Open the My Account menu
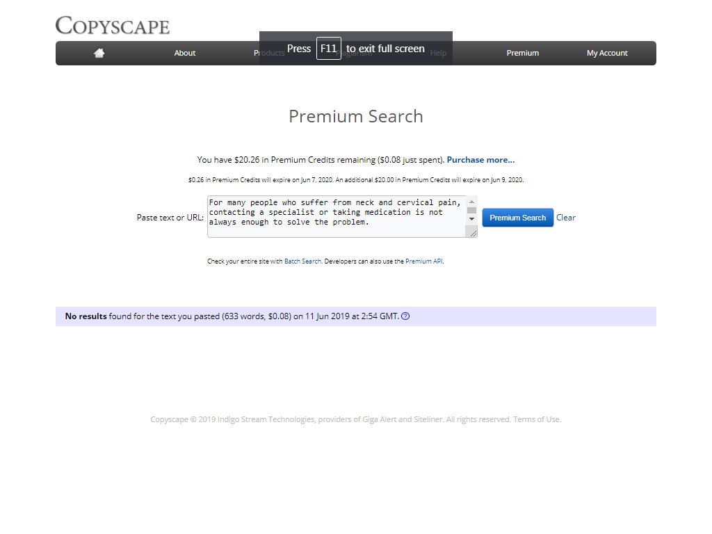The height and width of the screenshot is (534, 712). (607, 53)
